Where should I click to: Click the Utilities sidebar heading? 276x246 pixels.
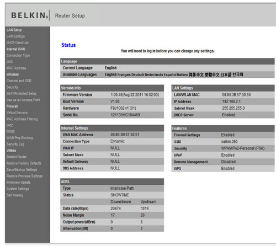(x=11, y=151)
